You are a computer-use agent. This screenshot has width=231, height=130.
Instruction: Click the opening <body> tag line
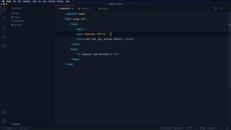[x=74, y=49]
